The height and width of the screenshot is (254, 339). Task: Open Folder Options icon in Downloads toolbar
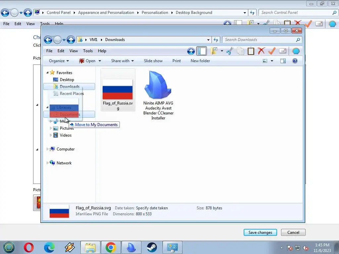214,51
